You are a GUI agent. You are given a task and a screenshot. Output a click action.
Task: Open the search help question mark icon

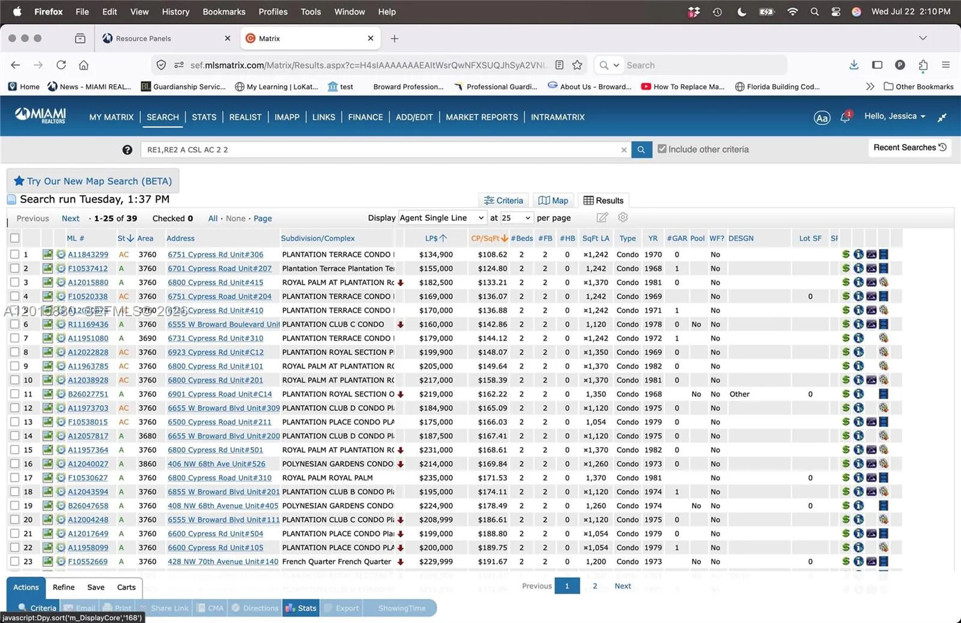(127, 150)
